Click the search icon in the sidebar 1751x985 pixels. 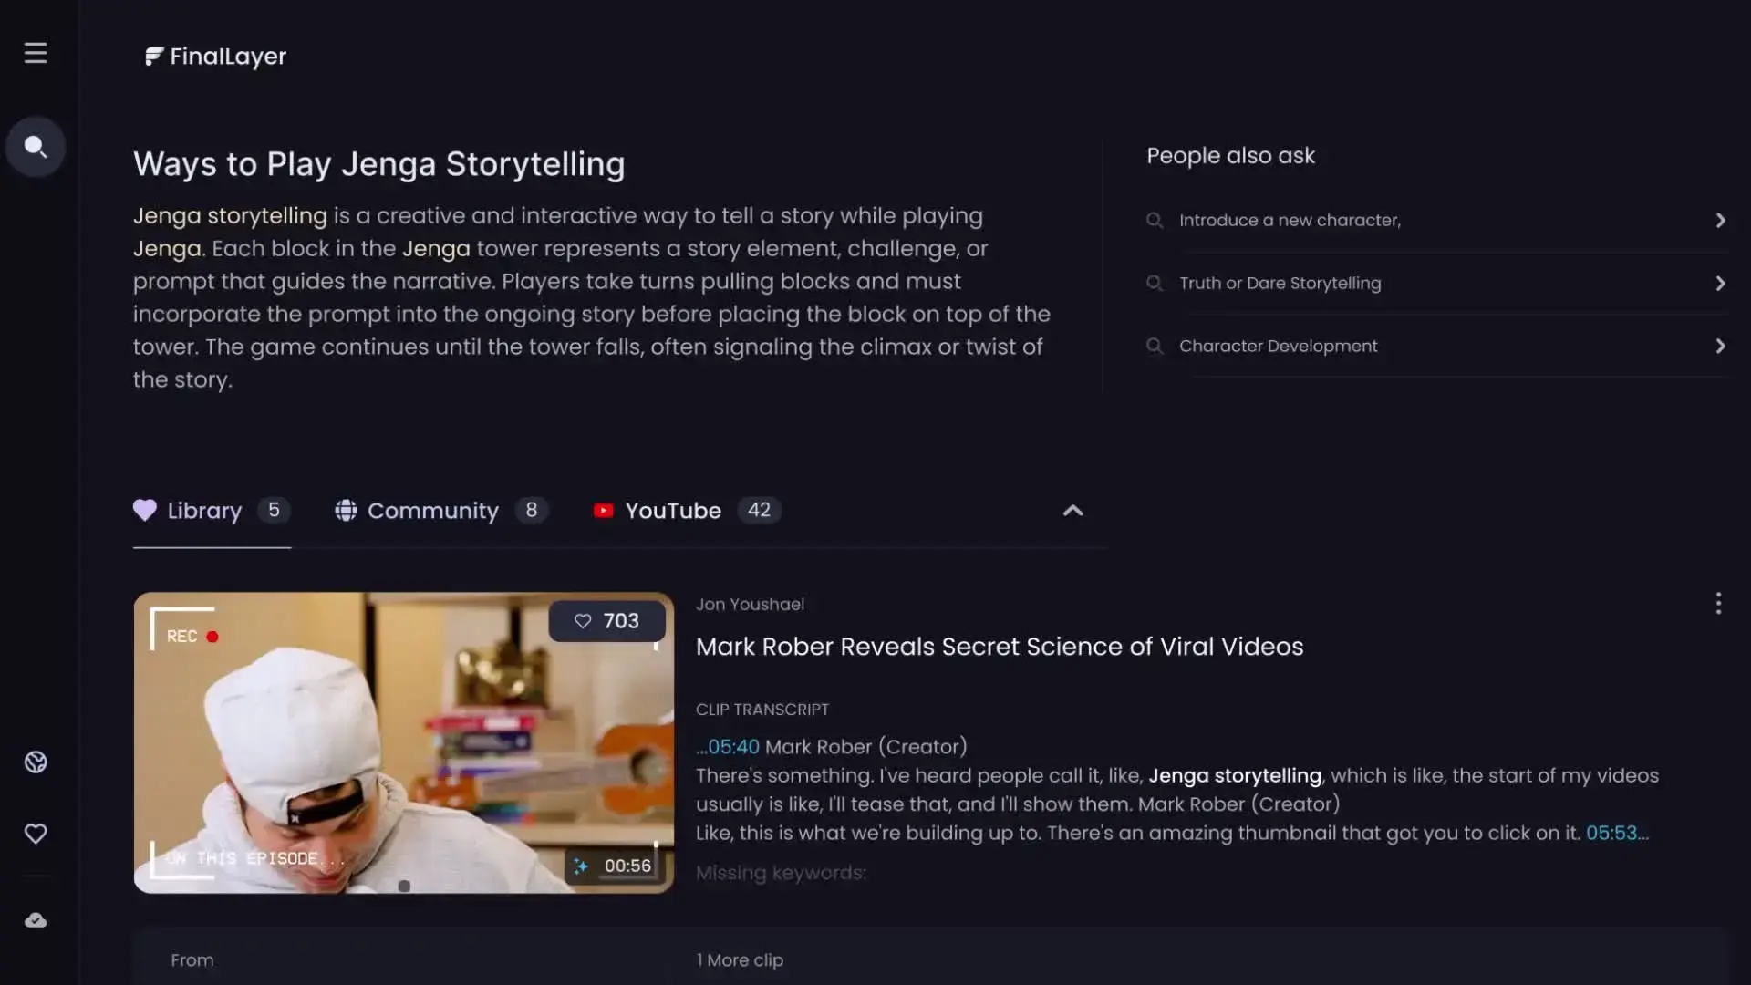pos(36,146)
